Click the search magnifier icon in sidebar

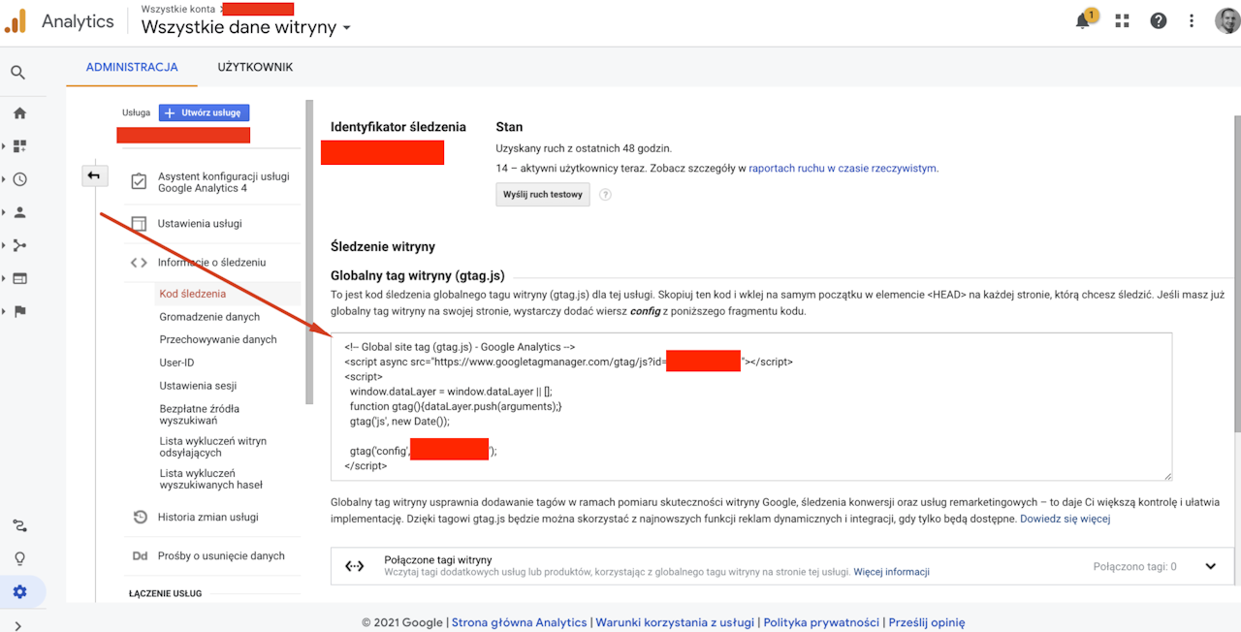point(18,73)
